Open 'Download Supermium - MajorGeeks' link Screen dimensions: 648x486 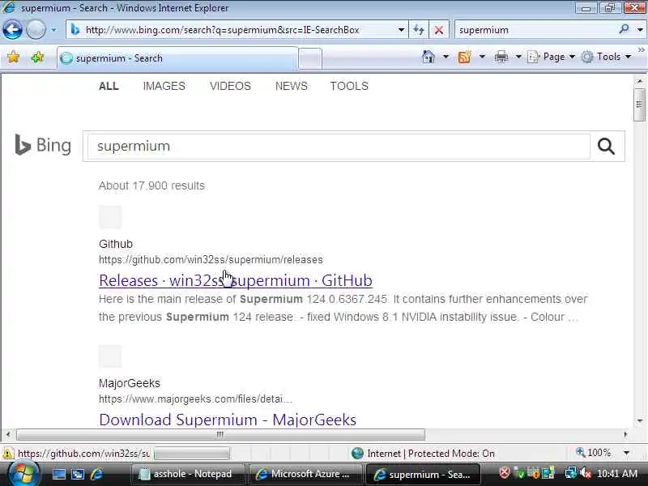pos(228,420)
